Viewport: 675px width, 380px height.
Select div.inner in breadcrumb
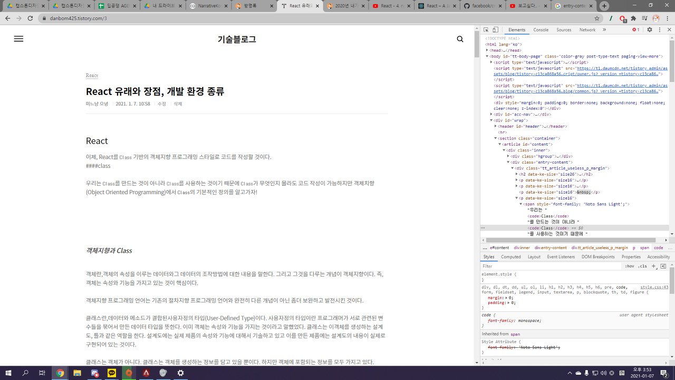coord(522,248)
